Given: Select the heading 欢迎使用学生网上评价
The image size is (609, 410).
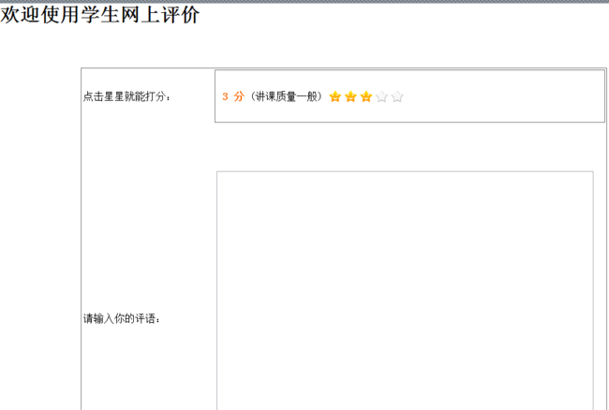Looking at the screenshot, I should 100,16.
